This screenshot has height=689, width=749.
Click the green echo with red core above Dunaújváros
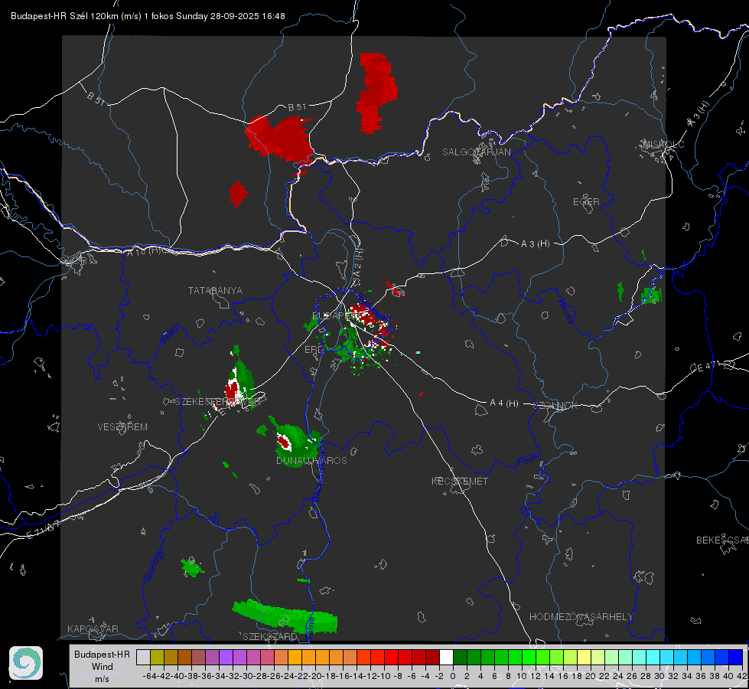click(295, 441)
